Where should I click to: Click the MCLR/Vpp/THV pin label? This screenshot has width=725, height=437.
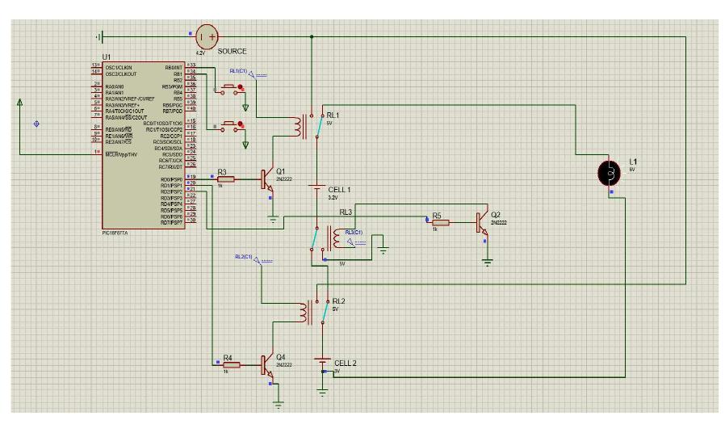click(121, 154)
